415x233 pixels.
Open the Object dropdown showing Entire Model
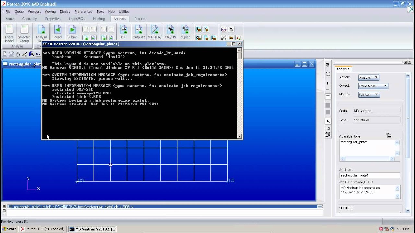coord(373,86)
